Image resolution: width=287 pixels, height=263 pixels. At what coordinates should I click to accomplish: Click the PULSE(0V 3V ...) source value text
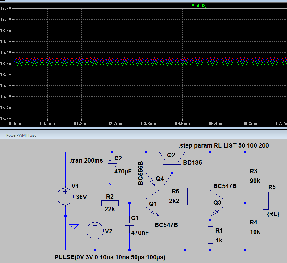pos(110,257)
